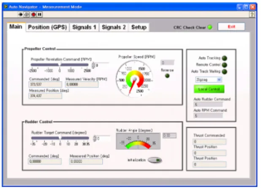This screenshot has height=188, width=261.
Task: Click the red Exit button
Action: [231, 27]
